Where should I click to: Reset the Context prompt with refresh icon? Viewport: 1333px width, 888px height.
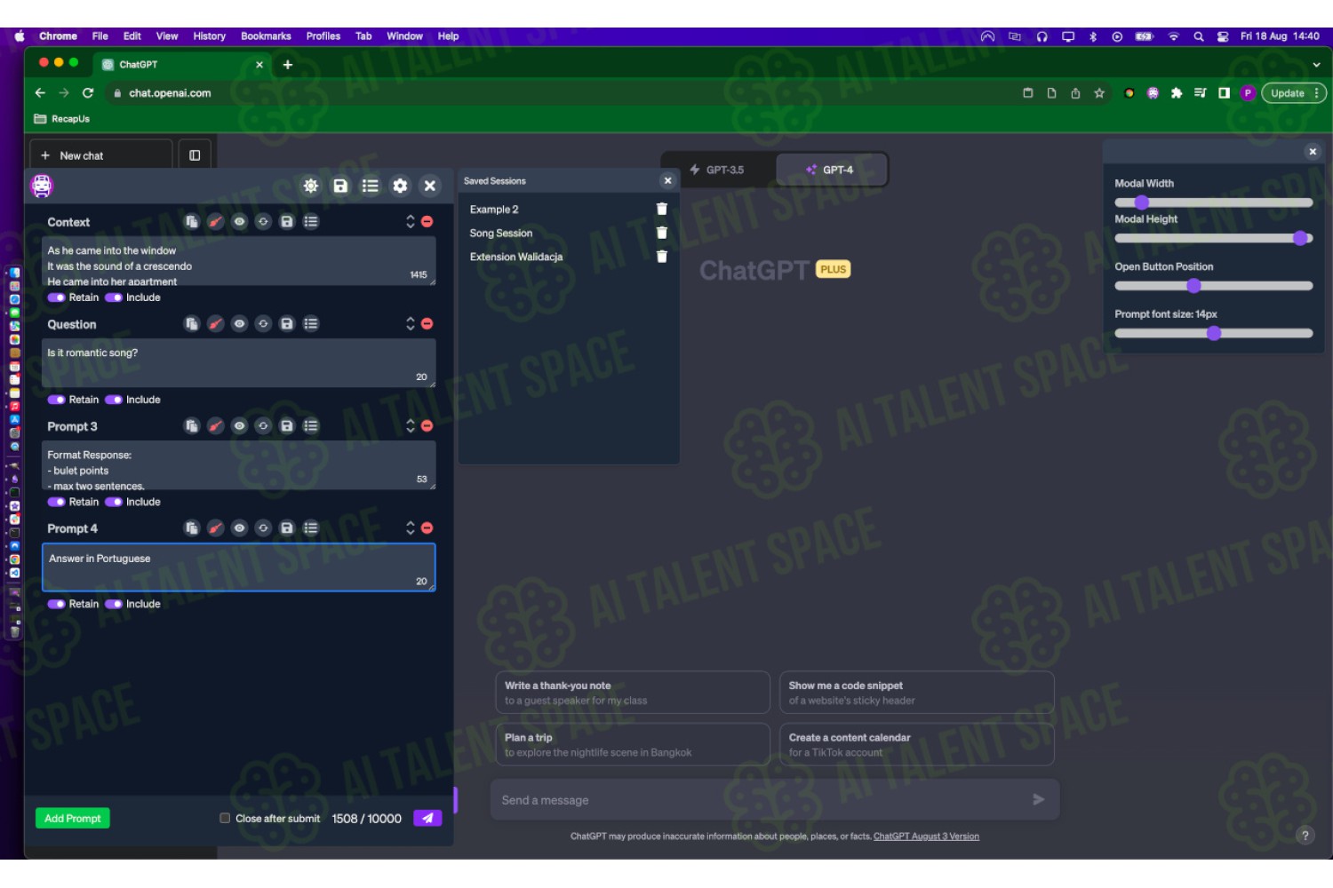point(263,222)
